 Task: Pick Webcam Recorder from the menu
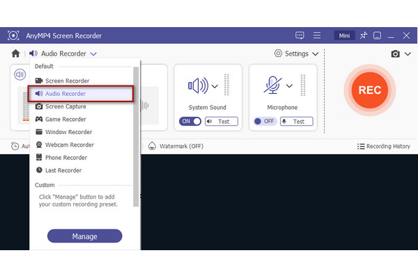pyautogui.click(x=82, y=145)
